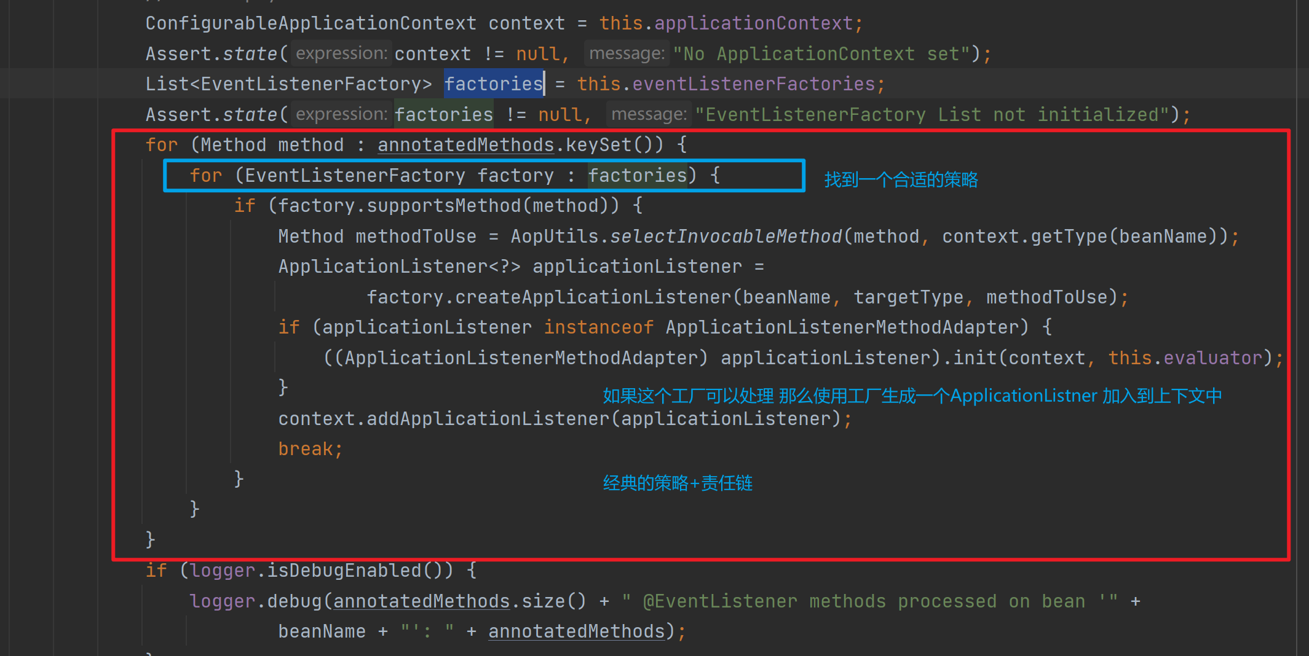Click the expression: parameter hint for context
This screenshot has height=656, width=1309.
(341, 53)
